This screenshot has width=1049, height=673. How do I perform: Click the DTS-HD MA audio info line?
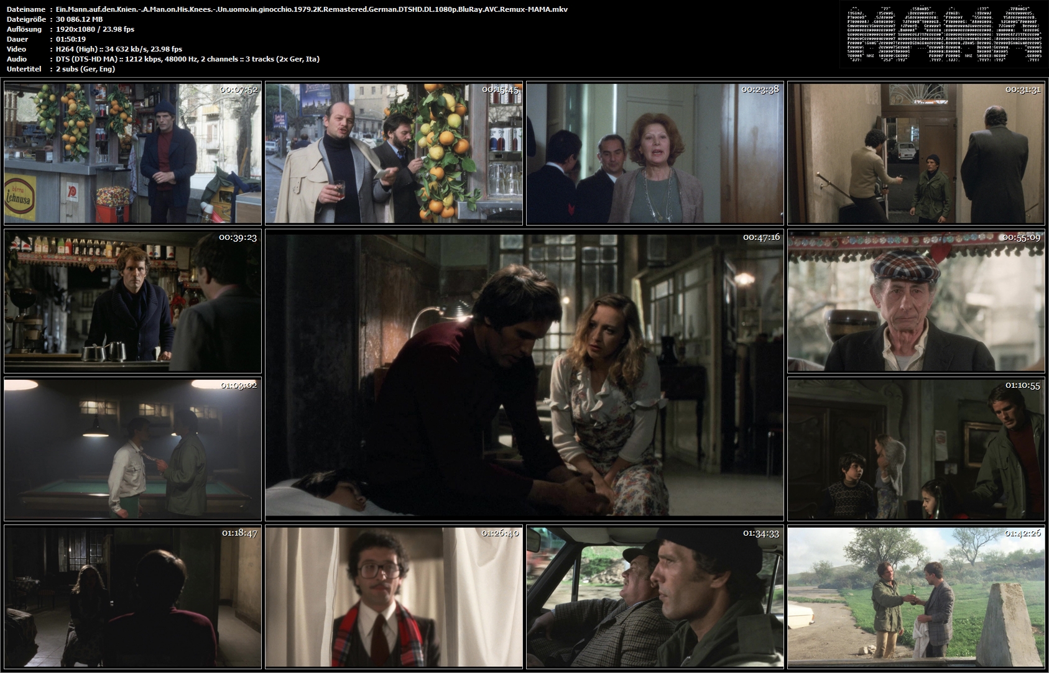click(188, 59)
